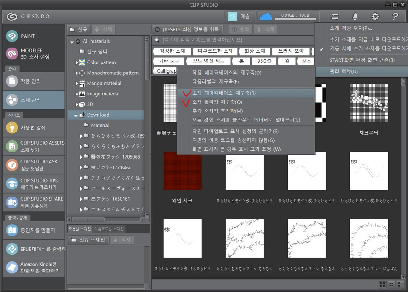This screenshot has height=292, width=408.
Task: Open 동인지를 만들기 item
Action: pos(34,230)
